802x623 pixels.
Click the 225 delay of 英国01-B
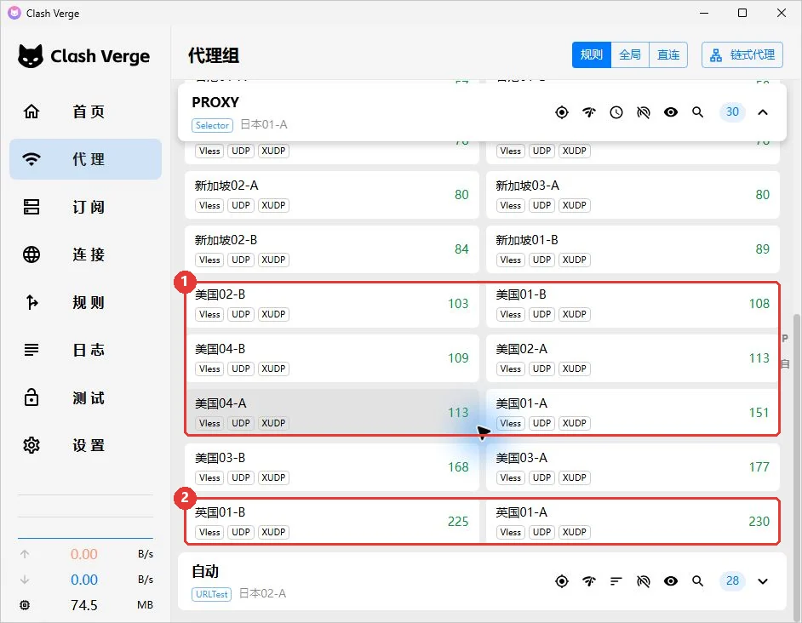coord(458,521)
